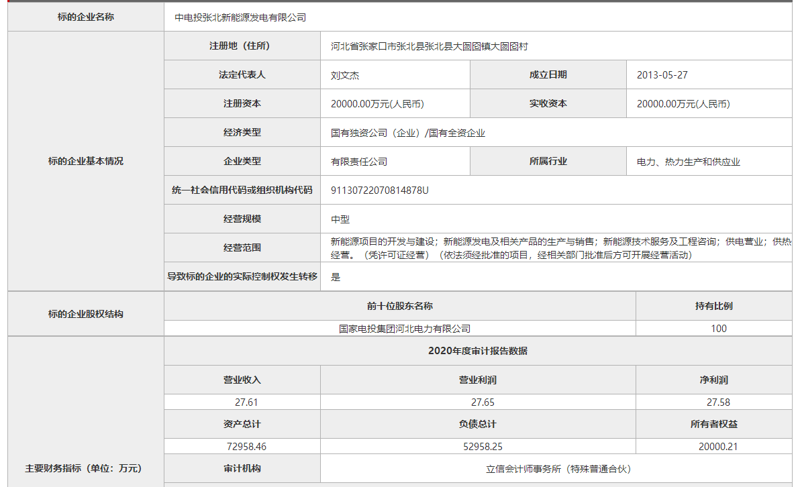Select the owner's equity value '20000.21'
The image size is (800, 487).
coord(718,447)
